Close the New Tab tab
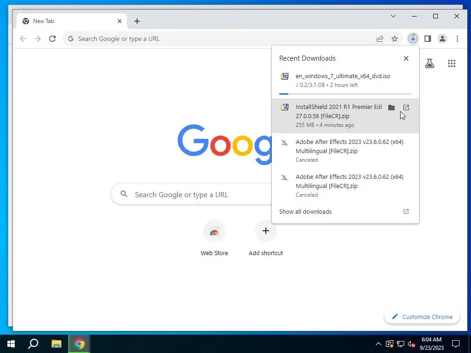 click(x=120, y=21)
